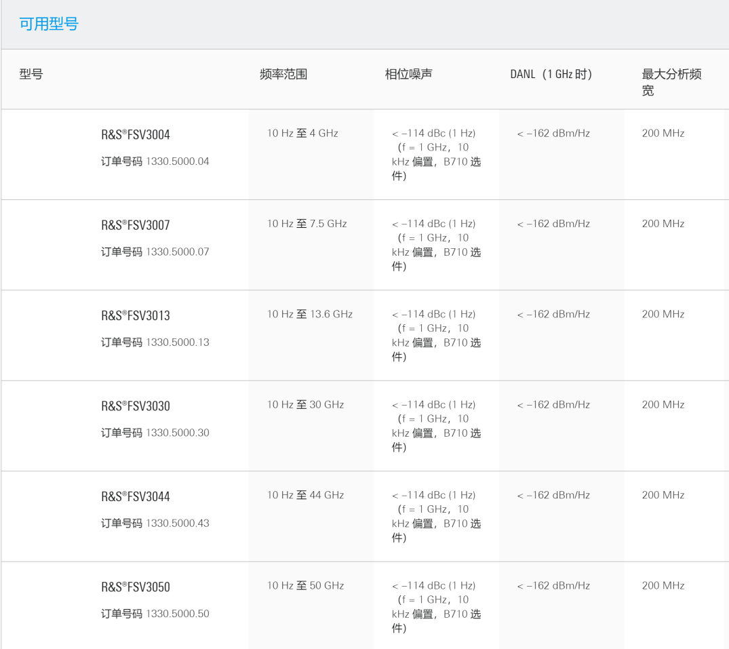The width and height of the screenshot is (729, 649).
Task: Click 200 MHz bandwidth in FSV3050 row
Action: (x=663, y=585)
